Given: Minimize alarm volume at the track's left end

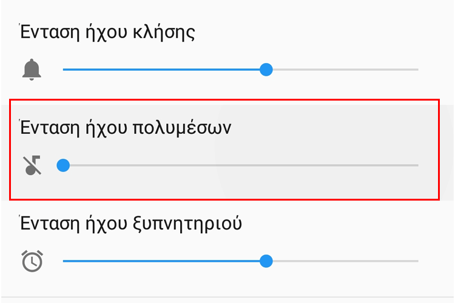Looking at the screenshot, I should point(64,261).
